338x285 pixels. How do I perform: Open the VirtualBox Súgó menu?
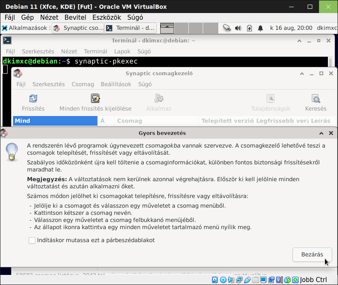(x=135, y=17)
